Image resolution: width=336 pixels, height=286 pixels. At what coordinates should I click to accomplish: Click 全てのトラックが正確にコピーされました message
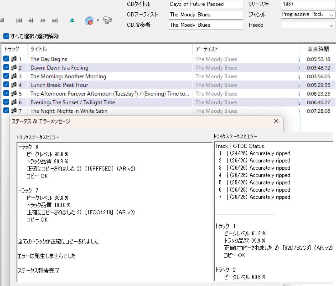click(x=58, y=242)
